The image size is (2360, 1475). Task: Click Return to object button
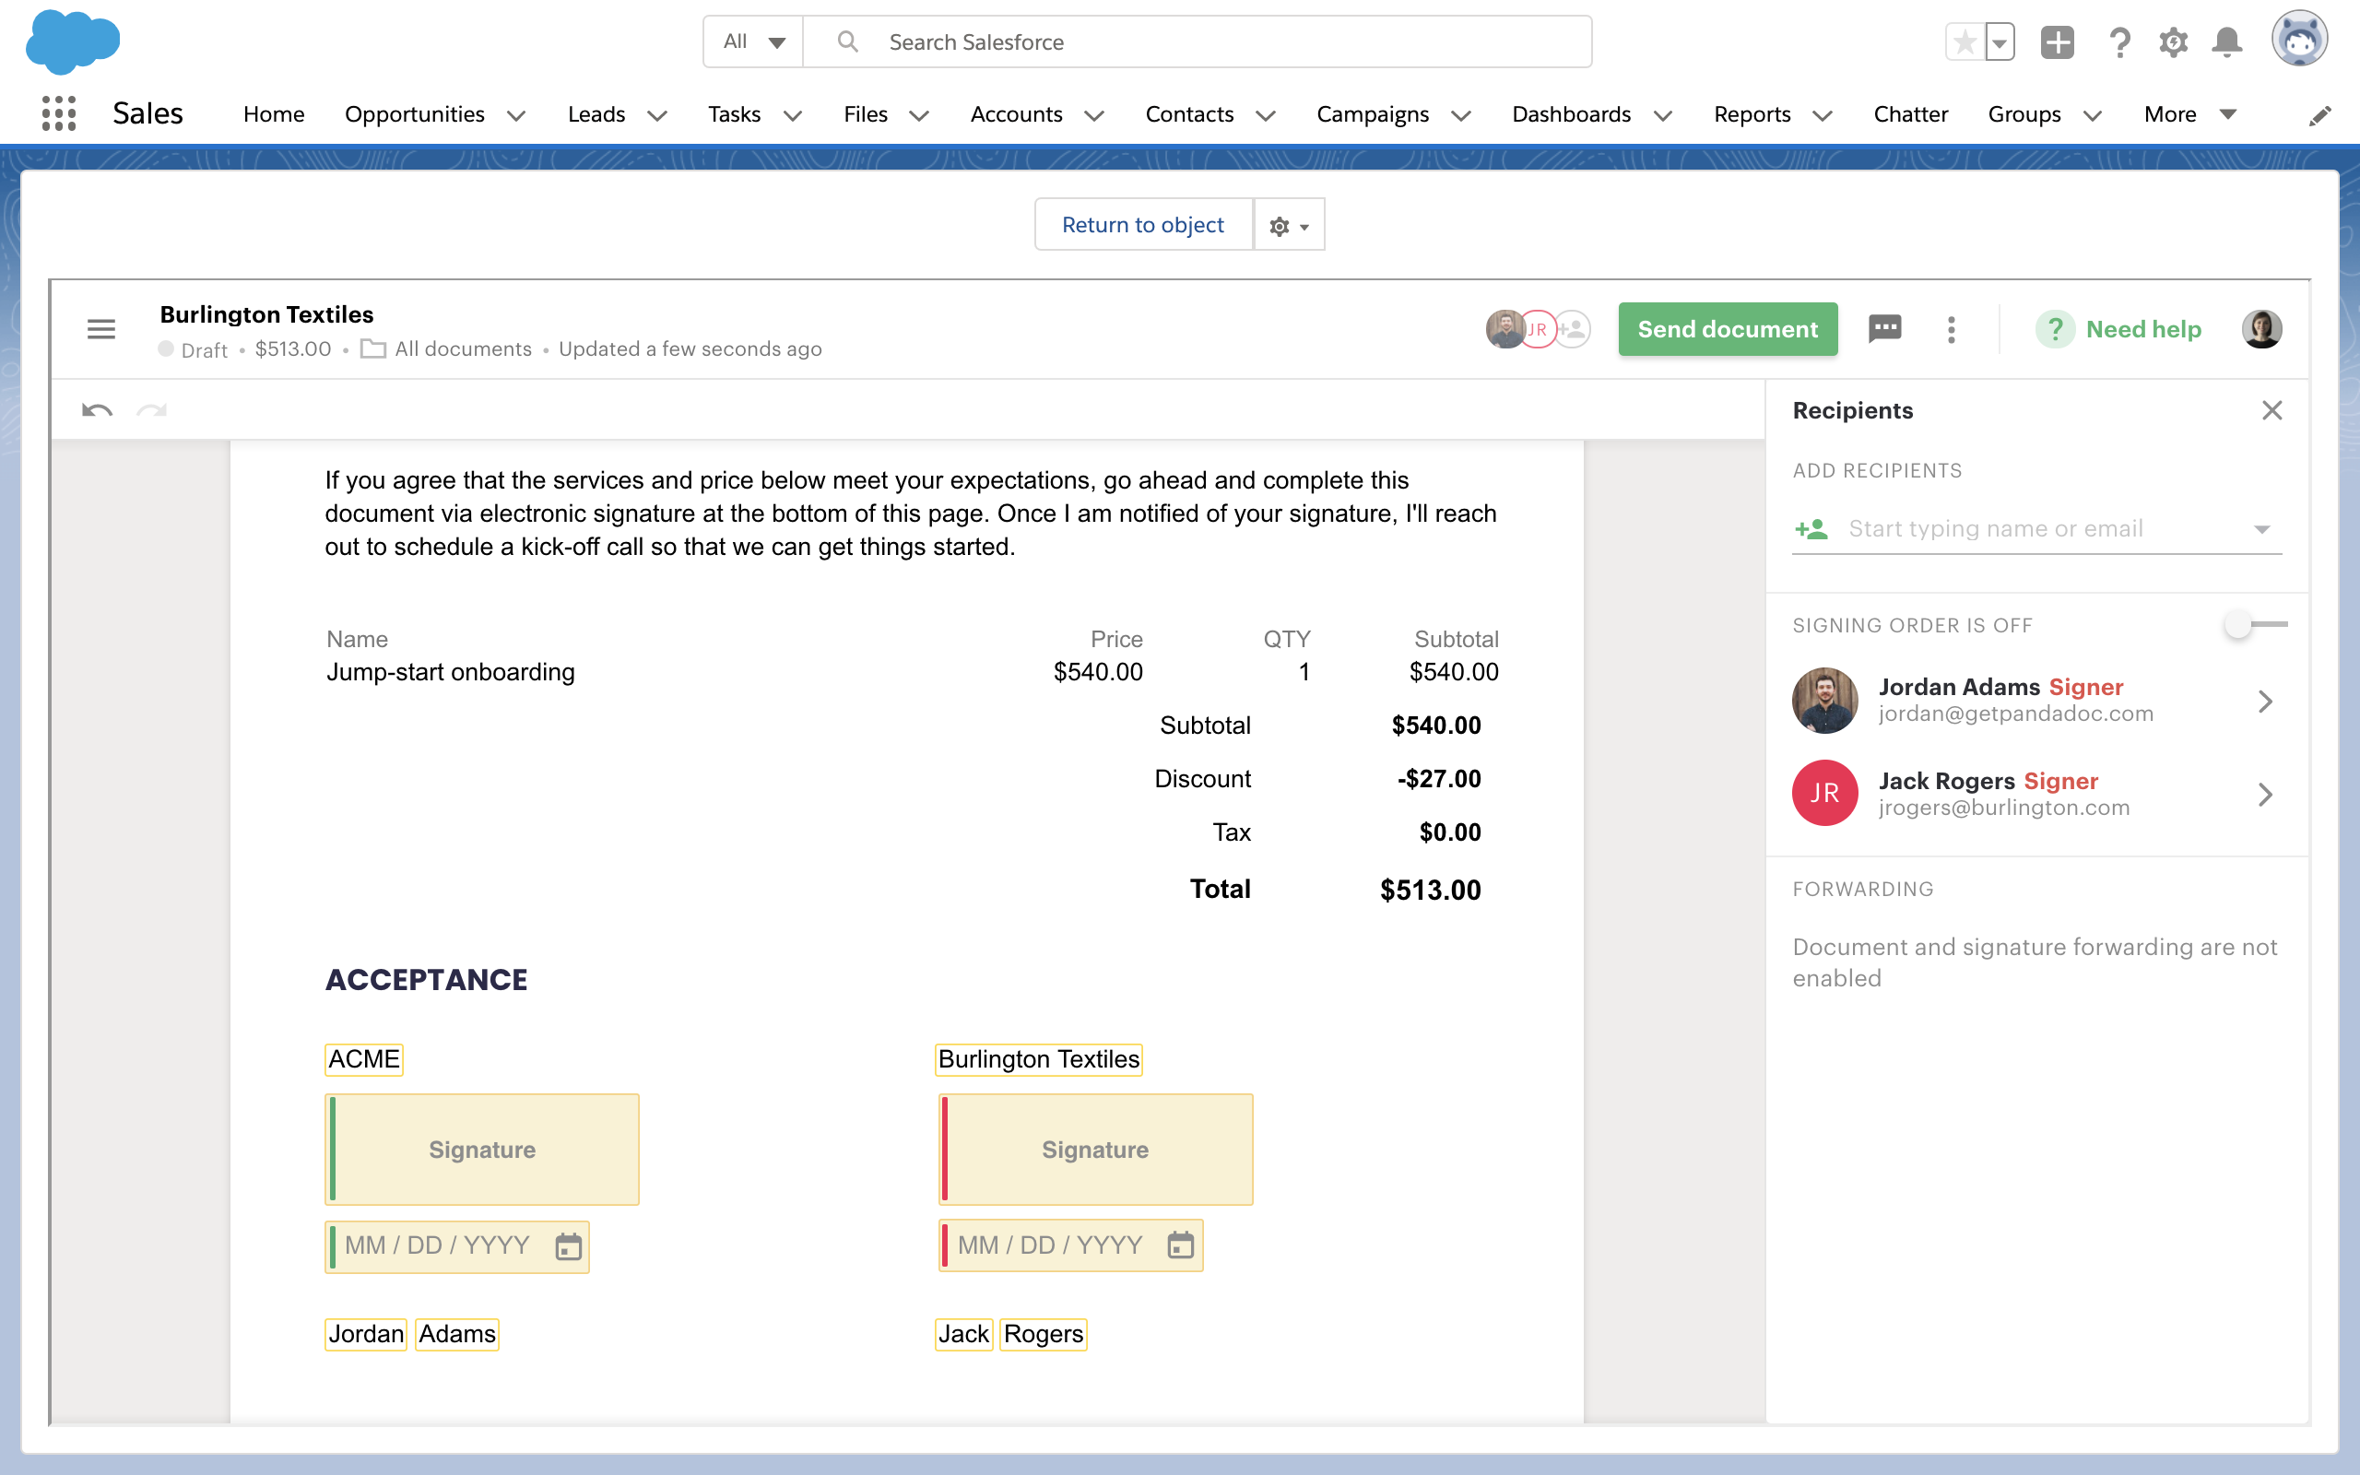coord(1143,224)
